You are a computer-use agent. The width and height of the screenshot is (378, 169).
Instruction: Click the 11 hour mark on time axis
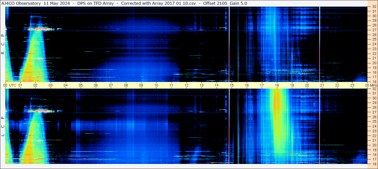tap(171, 85)
